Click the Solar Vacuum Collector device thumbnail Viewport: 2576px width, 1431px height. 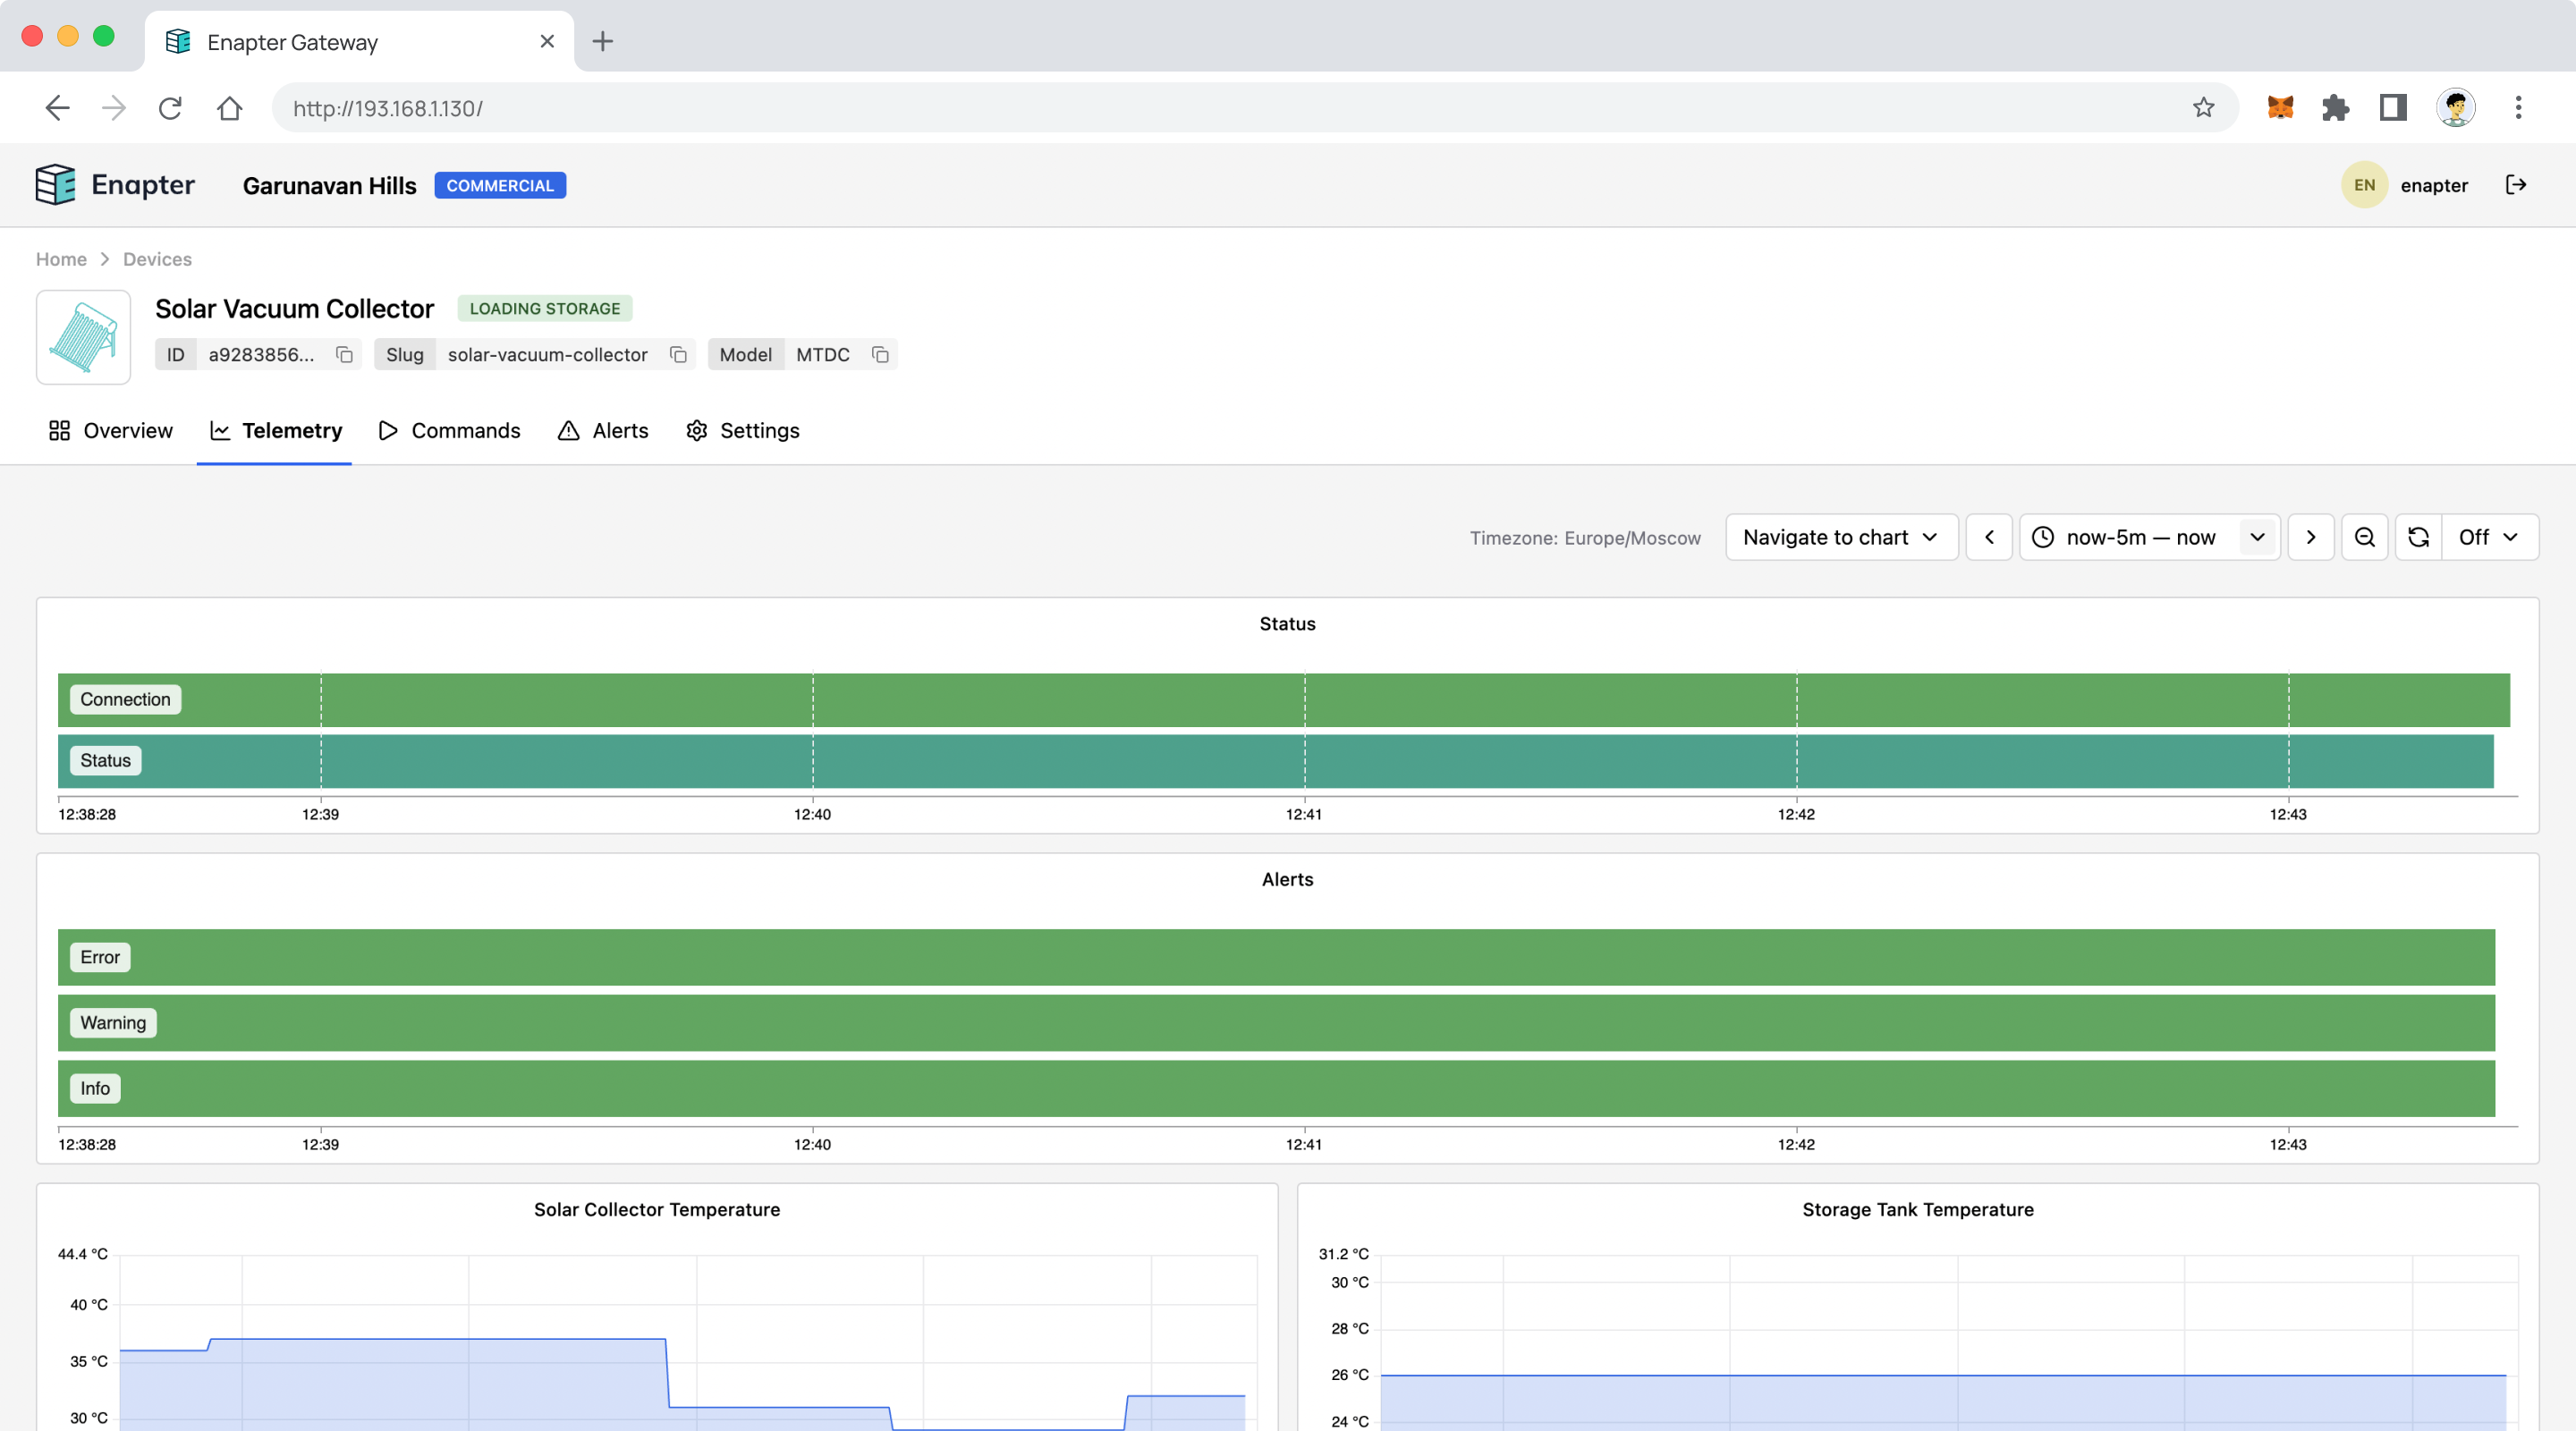[x=83, y=337]
